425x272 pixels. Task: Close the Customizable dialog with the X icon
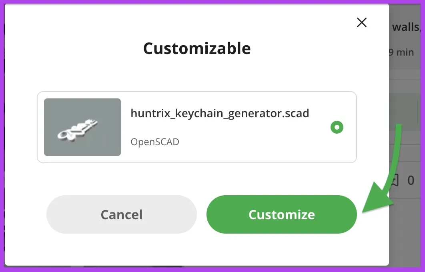(x=362, y=22)
